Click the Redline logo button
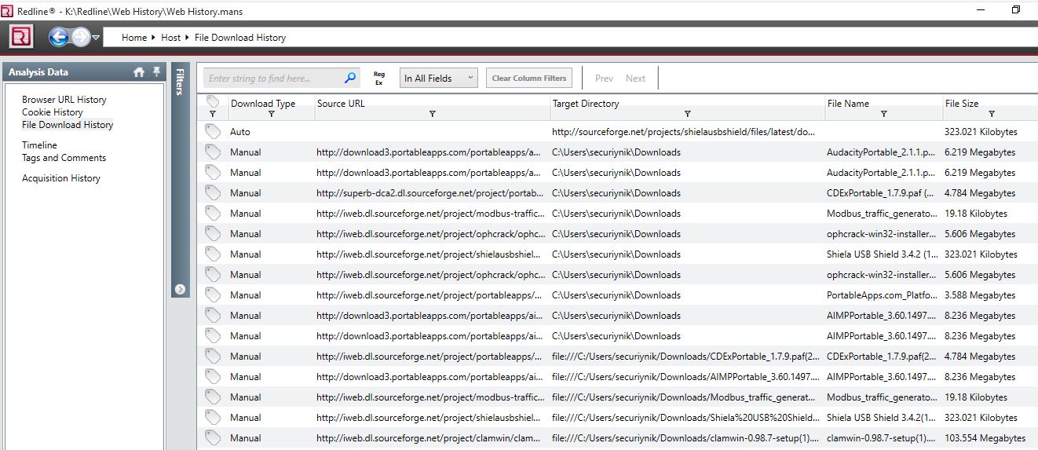Screen dimensions: 1038x450 click(x=21, y=37)
